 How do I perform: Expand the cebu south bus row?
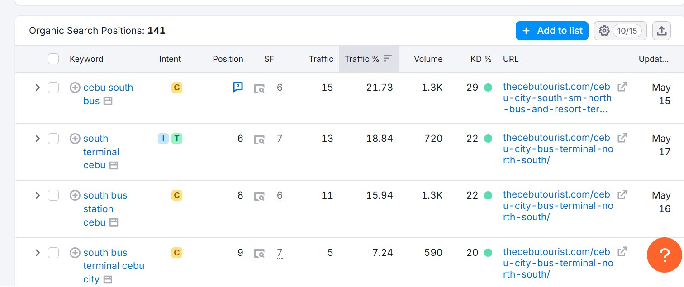click(38, 88)
